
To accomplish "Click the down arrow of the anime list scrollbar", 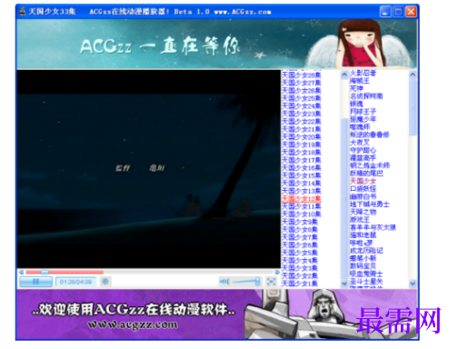I will pyautogui.click(x=413, y=284).
